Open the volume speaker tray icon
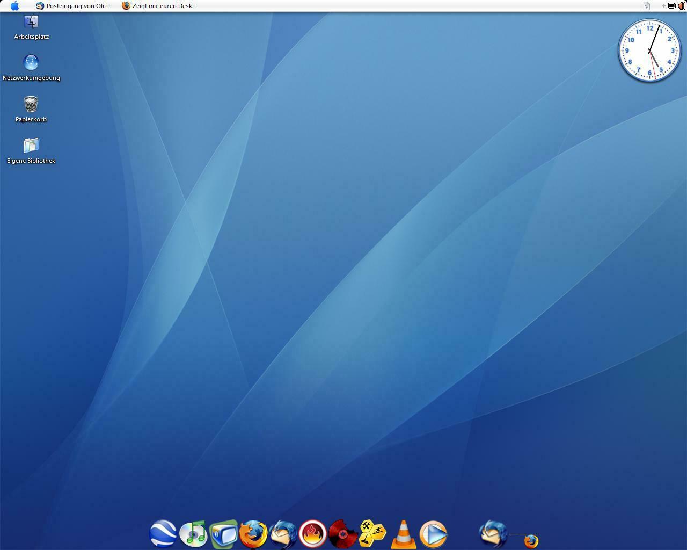 682,6
